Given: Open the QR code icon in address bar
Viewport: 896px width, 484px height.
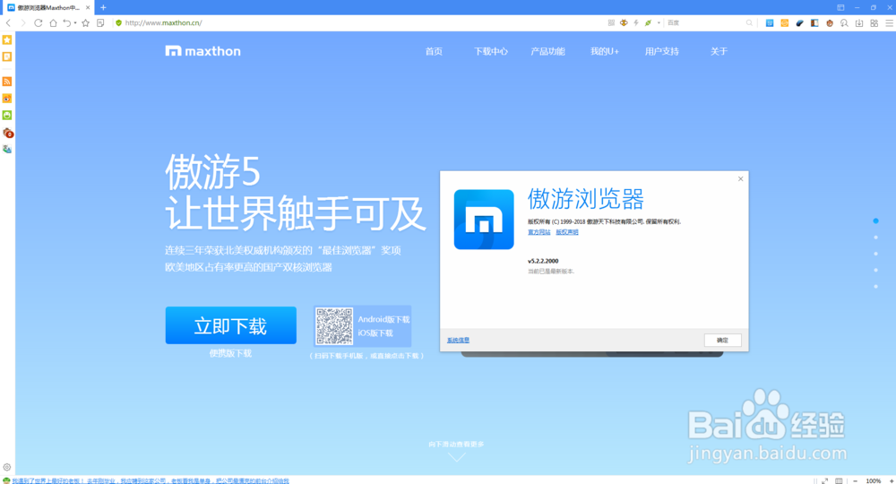Looking at the screenshot, I should [x=611, y=23].
